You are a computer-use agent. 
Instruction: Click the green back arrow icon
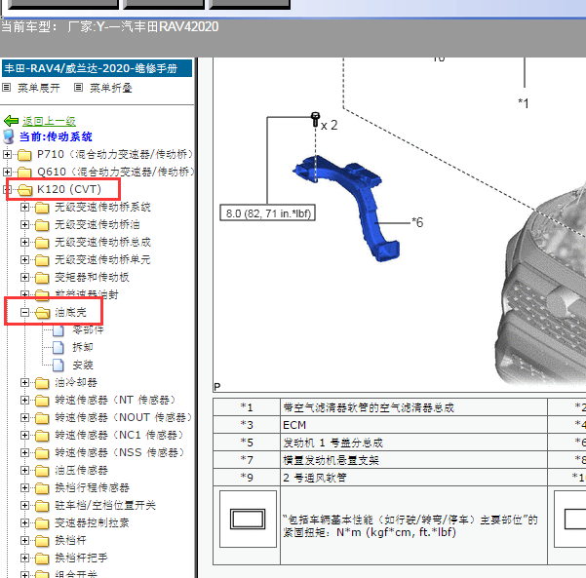11,121
